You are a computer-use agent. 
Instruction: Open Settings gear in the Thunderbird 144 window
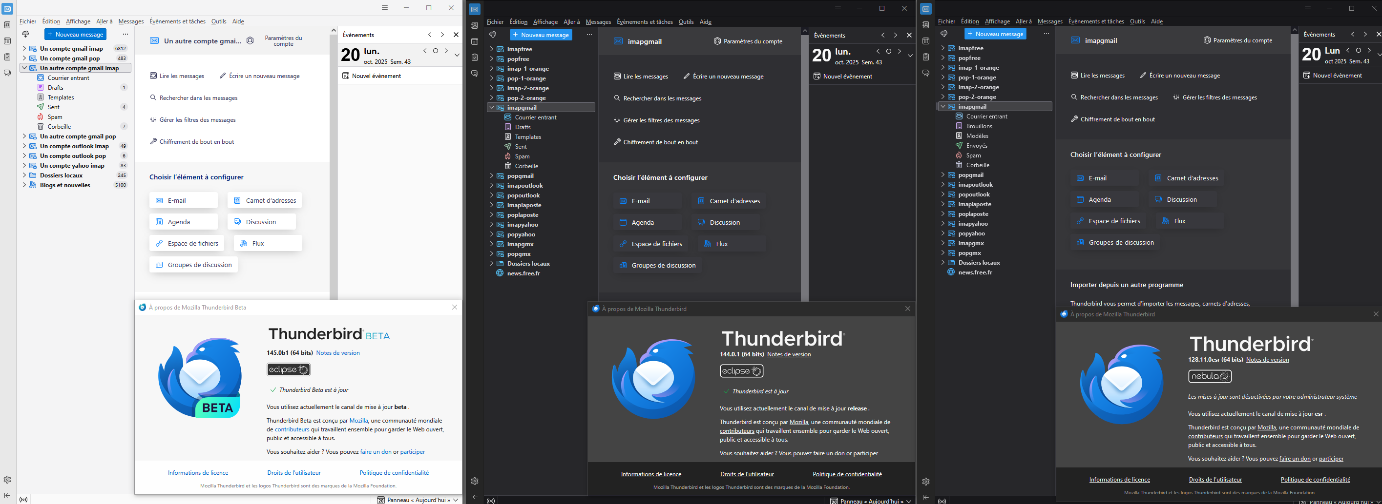(x=475, y=481)
